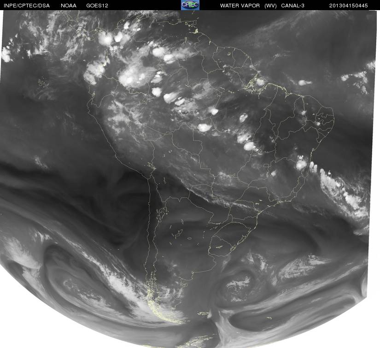Click the CANAL-3 channel label
This screenshot has width=380, height=348.
point(293,6)
